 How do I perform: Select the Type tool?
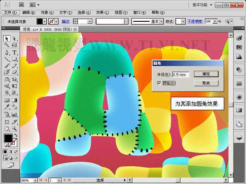(14, 52)
